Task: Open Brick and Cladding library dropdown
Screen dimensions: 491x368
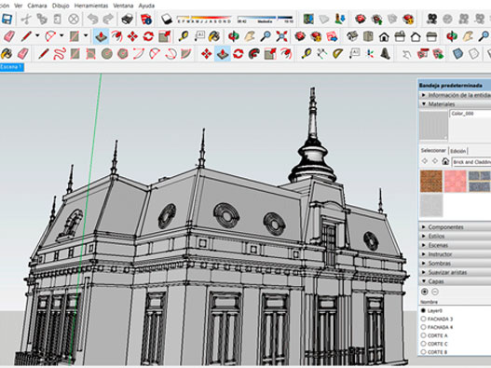Action: (471, 162)
